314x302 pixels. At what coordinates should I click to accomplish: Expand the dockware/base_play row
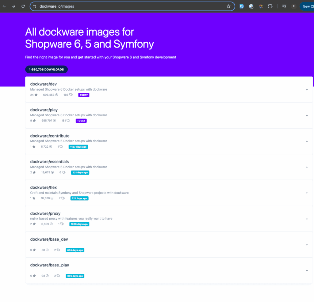click(x=307, y=271)
